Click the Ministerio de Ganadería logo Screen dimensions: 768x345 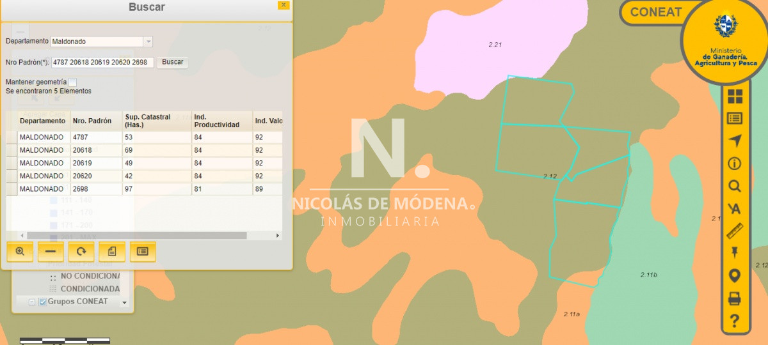point(725,42)
